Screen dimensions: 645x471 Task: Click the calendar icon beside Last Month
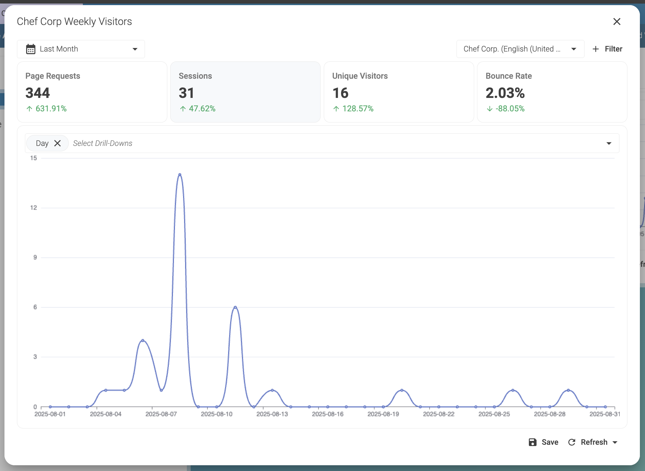(x=31, y=49)
